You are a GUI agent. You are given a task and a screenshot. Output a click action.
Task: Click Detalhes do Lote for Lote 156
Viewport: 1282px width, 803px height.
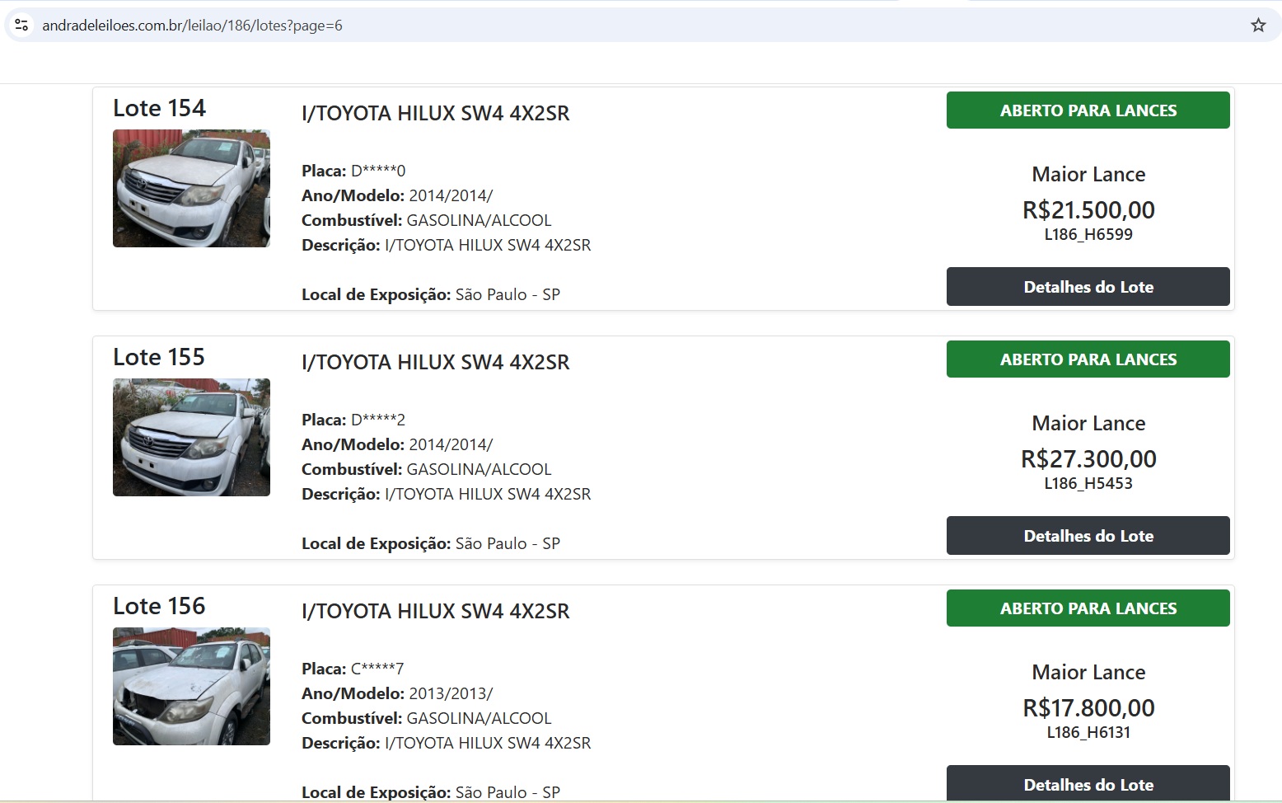click(1088, 783)
